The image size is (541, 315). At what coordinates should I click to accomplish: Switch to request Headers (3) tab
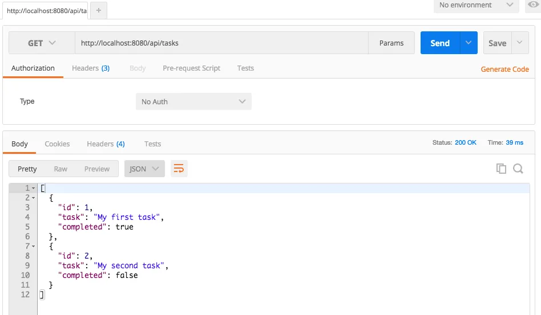(90, 68)
